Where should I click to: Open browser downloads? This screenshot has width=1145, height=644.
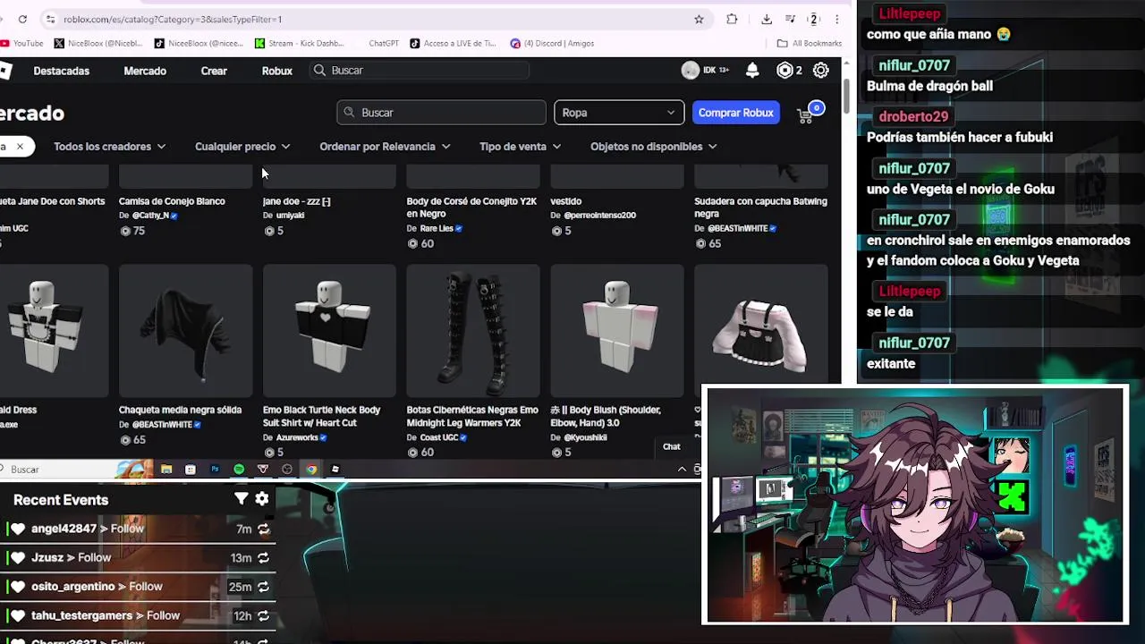coord(767,19)
